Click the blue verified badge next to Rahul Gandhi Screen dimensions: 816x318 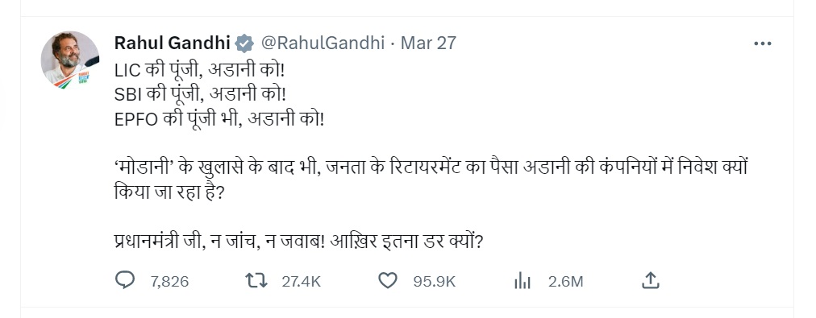[244, 43]
